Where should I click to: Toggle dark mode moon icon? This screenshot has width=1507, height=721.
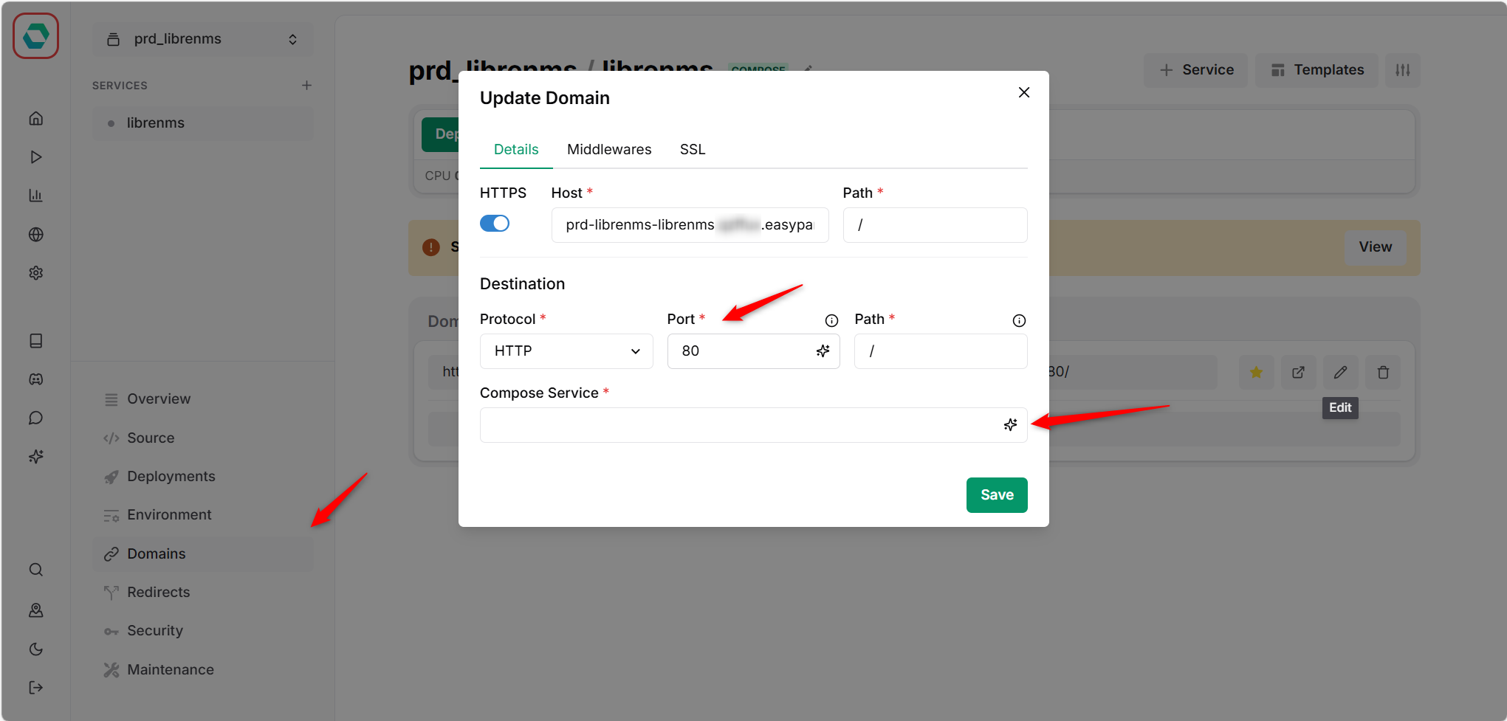coord(35,649)
